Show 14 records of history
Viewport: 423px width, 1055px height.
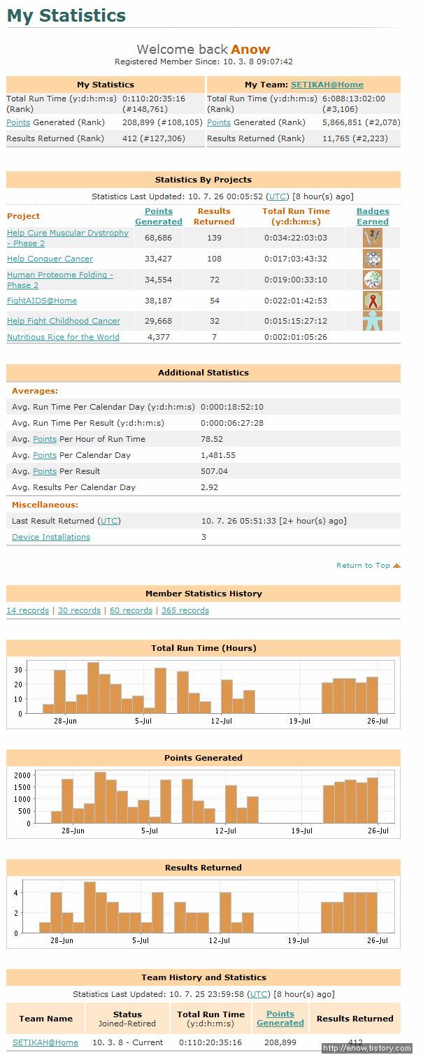tap(28, 610)
